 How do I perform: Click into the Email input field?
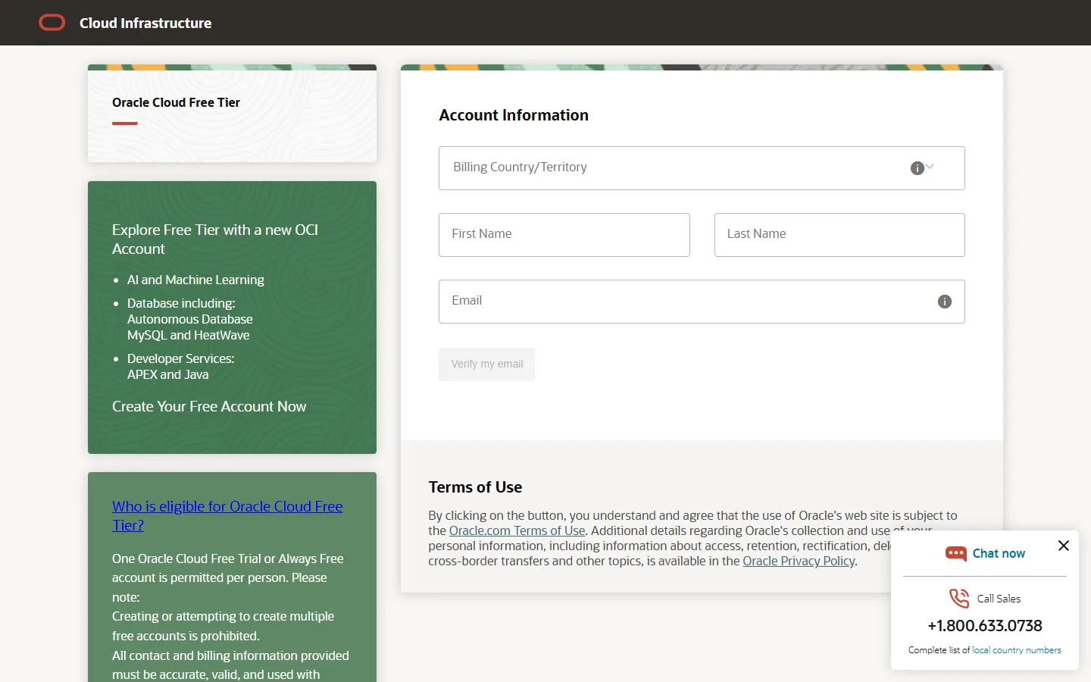702,302
